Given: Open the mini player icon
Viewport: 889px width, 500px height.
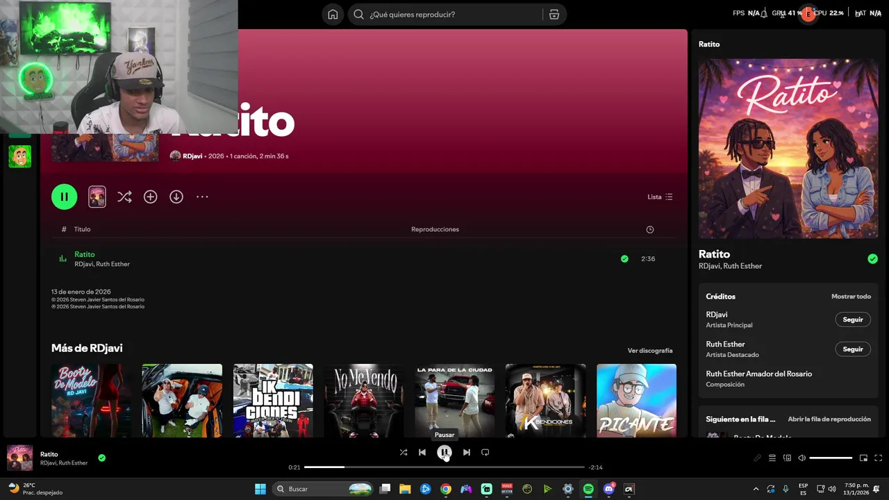Looking at the screenshot, I should [x=863, y=458].
